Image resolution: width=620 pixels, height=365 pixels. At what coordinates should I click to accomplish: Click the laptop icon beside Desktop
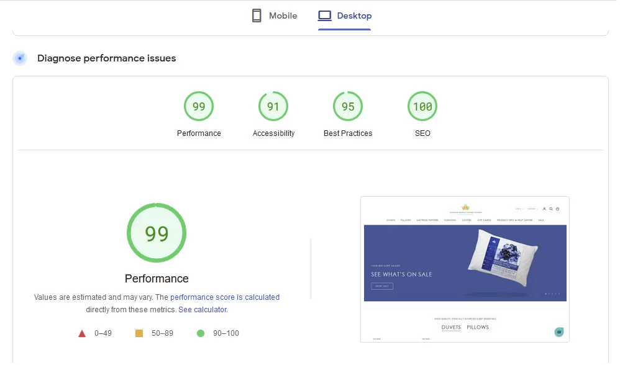pos(325,16)
